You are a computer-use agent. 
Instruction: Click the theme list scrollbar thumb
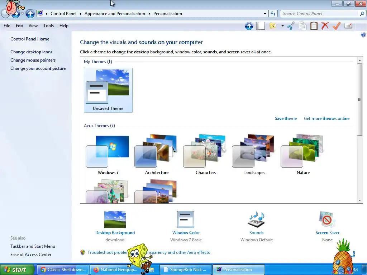[x=360, y=100]
